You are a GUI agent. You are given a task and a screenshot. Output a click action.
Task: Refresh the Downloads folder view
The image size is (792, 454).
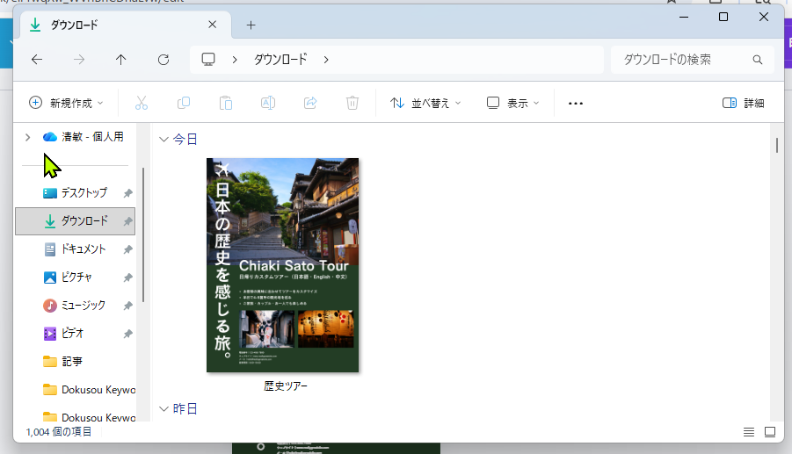[x=163, y=60]
